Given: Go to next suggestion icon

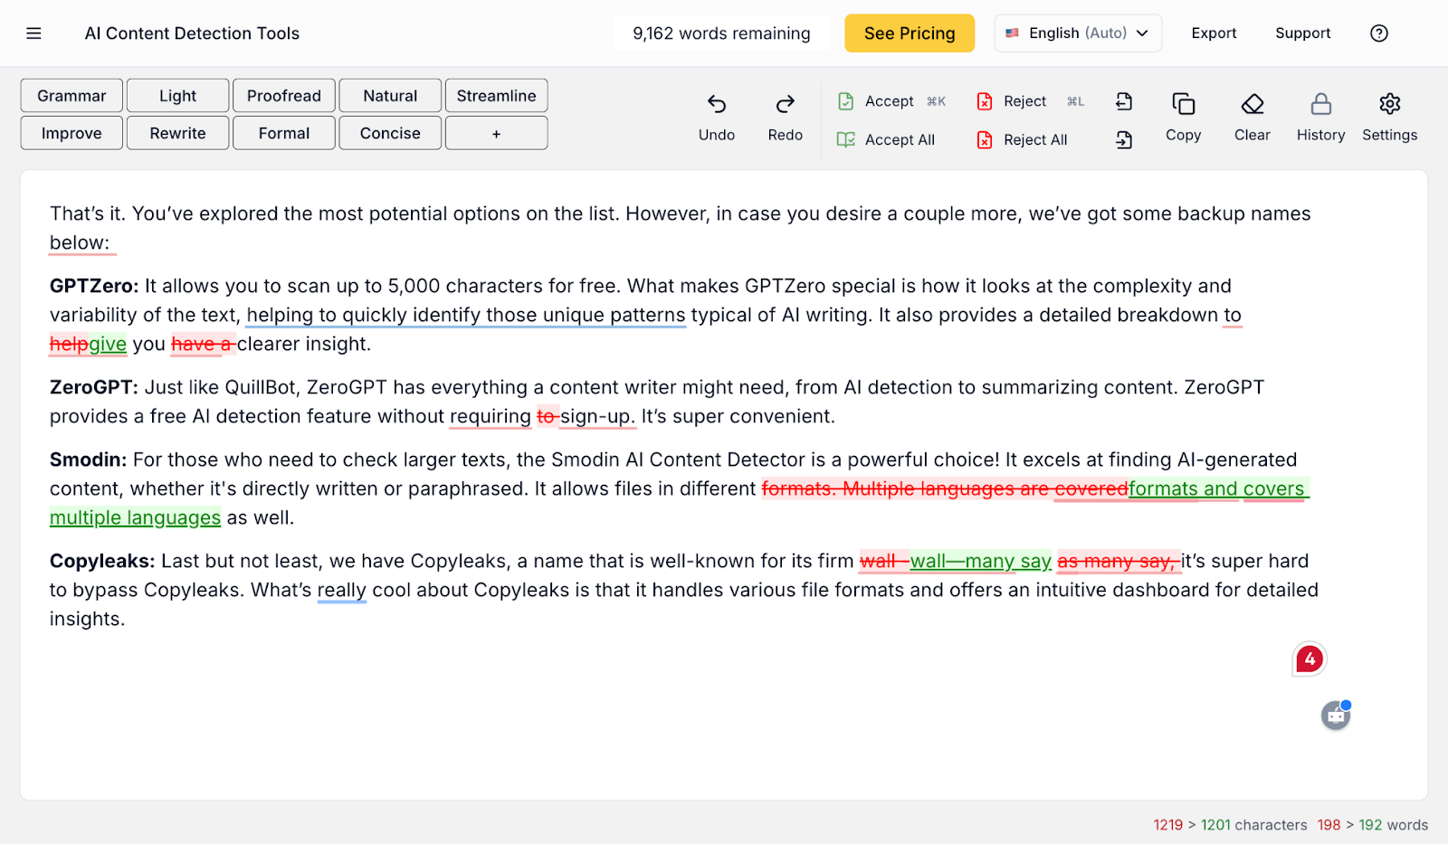Looking at the screenshot, I should click(x=1124, y=139).
